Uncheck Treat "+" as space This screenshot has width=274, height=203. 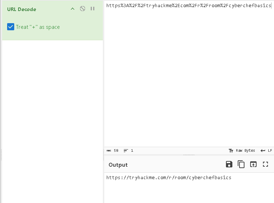[11, 27]
